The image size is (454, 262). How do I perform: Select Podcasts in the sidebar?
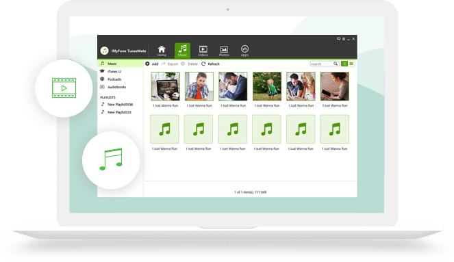(121, 79)
